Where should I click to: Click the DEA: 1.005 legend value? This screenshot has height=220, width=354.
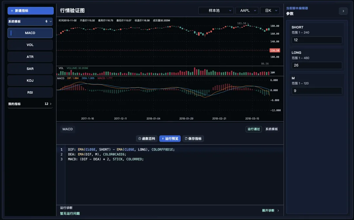[x=88, y=78]
